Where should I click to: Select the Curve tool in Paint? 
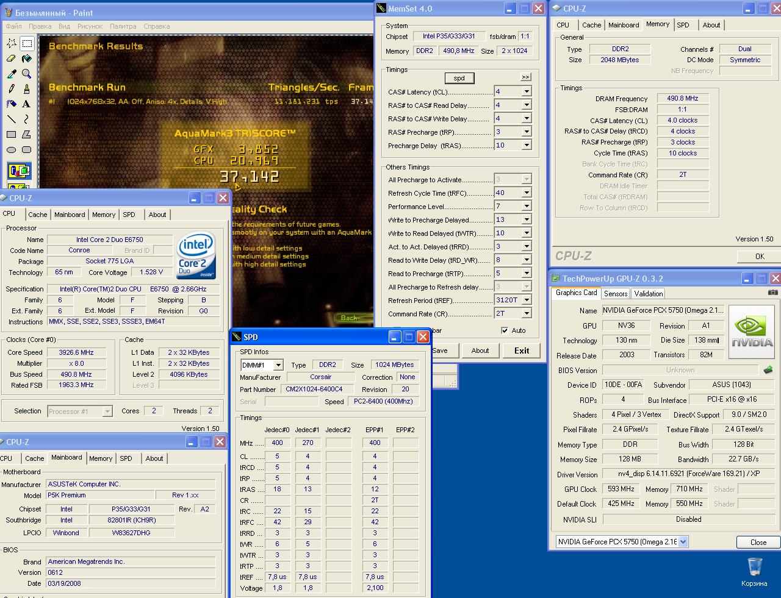coord(27,119)
